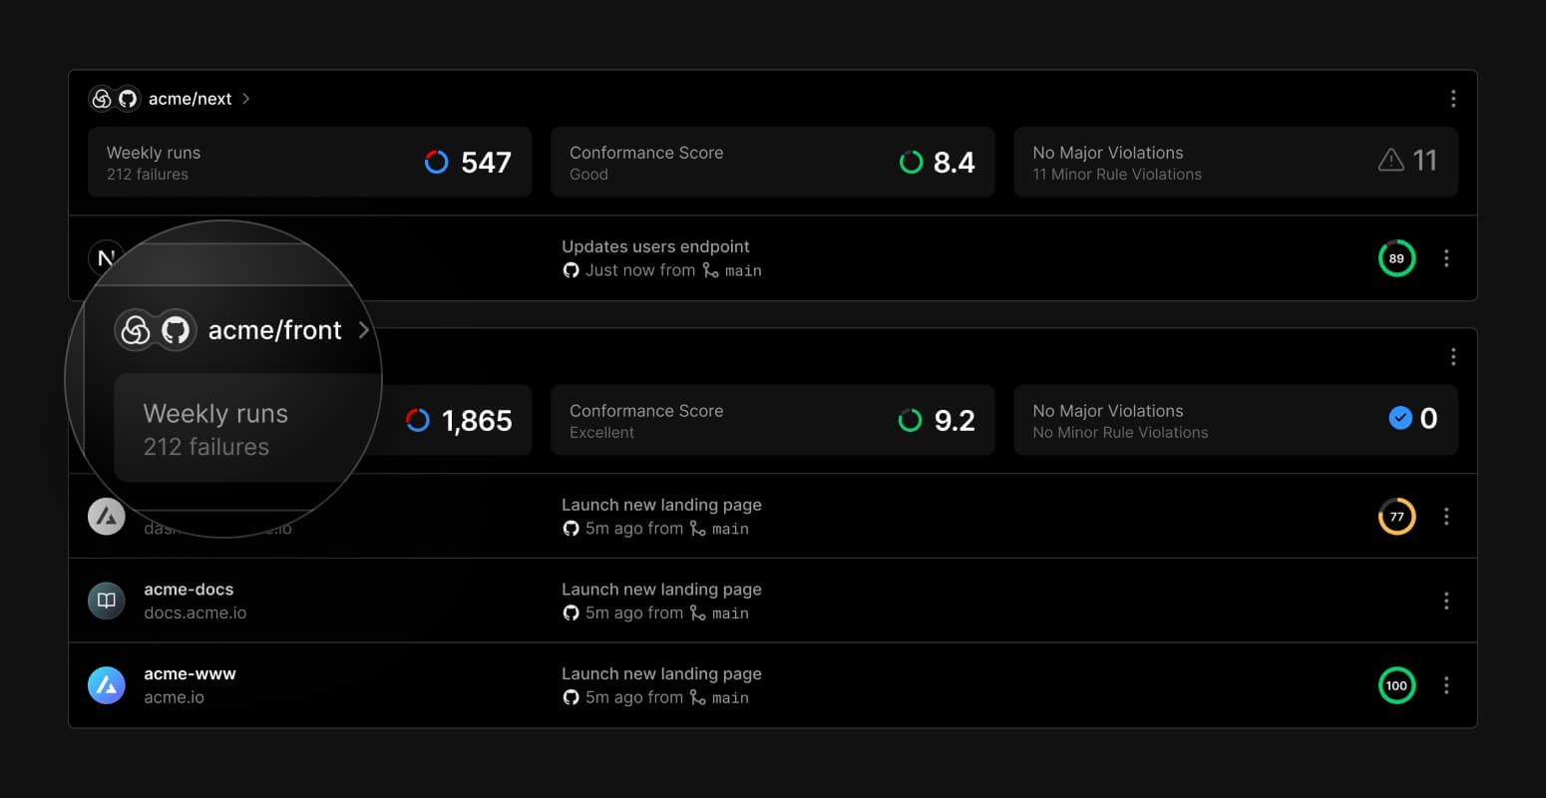Click the GitHub icon beside acme/next
Screen dimensions: 1546x798
click(128, 99)
